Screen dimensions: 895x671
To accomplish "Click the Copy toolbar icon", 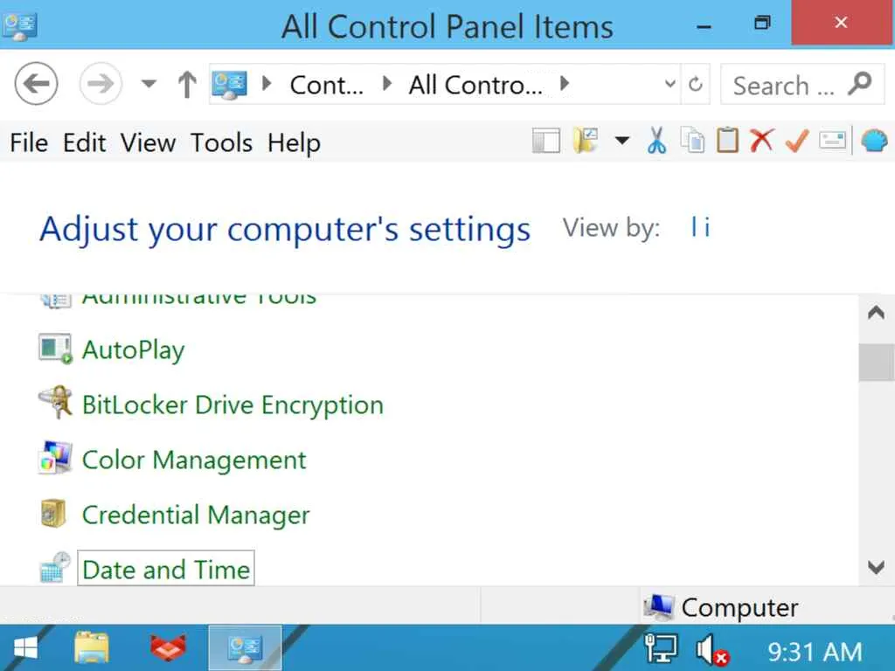I will pos(692,141).
